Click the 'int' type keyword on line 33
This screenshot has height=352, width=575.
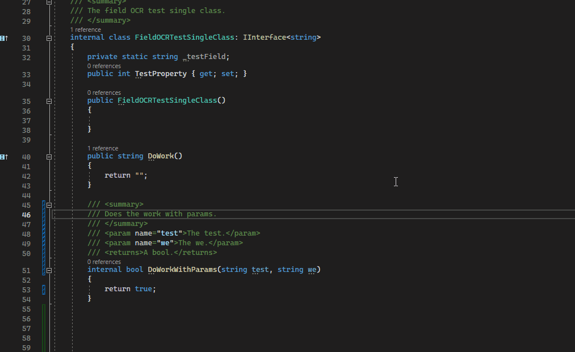click(124, 74)
